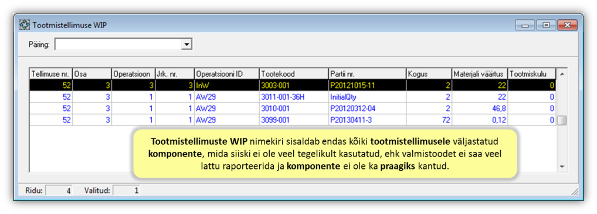Image resolution: width=597 pixels, height=214 pixels.
Task: Click the table's scroll down arrow
Action: [562, 167]
